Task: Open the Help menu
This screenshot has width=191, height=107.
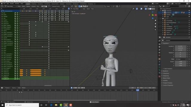Action: [x=22, y=4]
